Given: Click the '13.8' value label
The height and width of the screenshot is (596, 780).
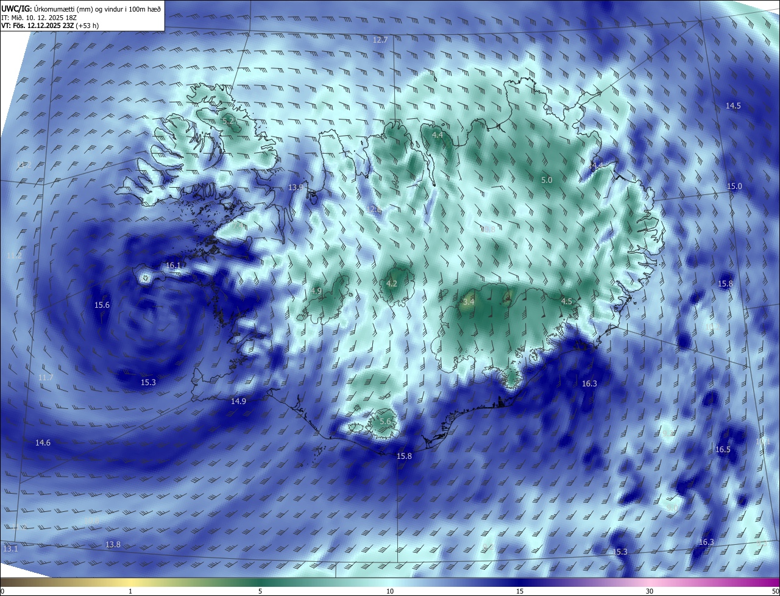Looking at the screenshot, I should coord(113,545).
